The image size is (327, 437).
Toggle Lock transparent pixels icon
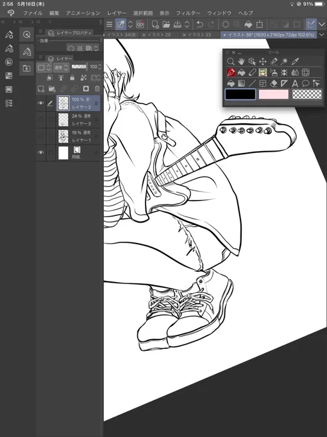coord(83,78)
